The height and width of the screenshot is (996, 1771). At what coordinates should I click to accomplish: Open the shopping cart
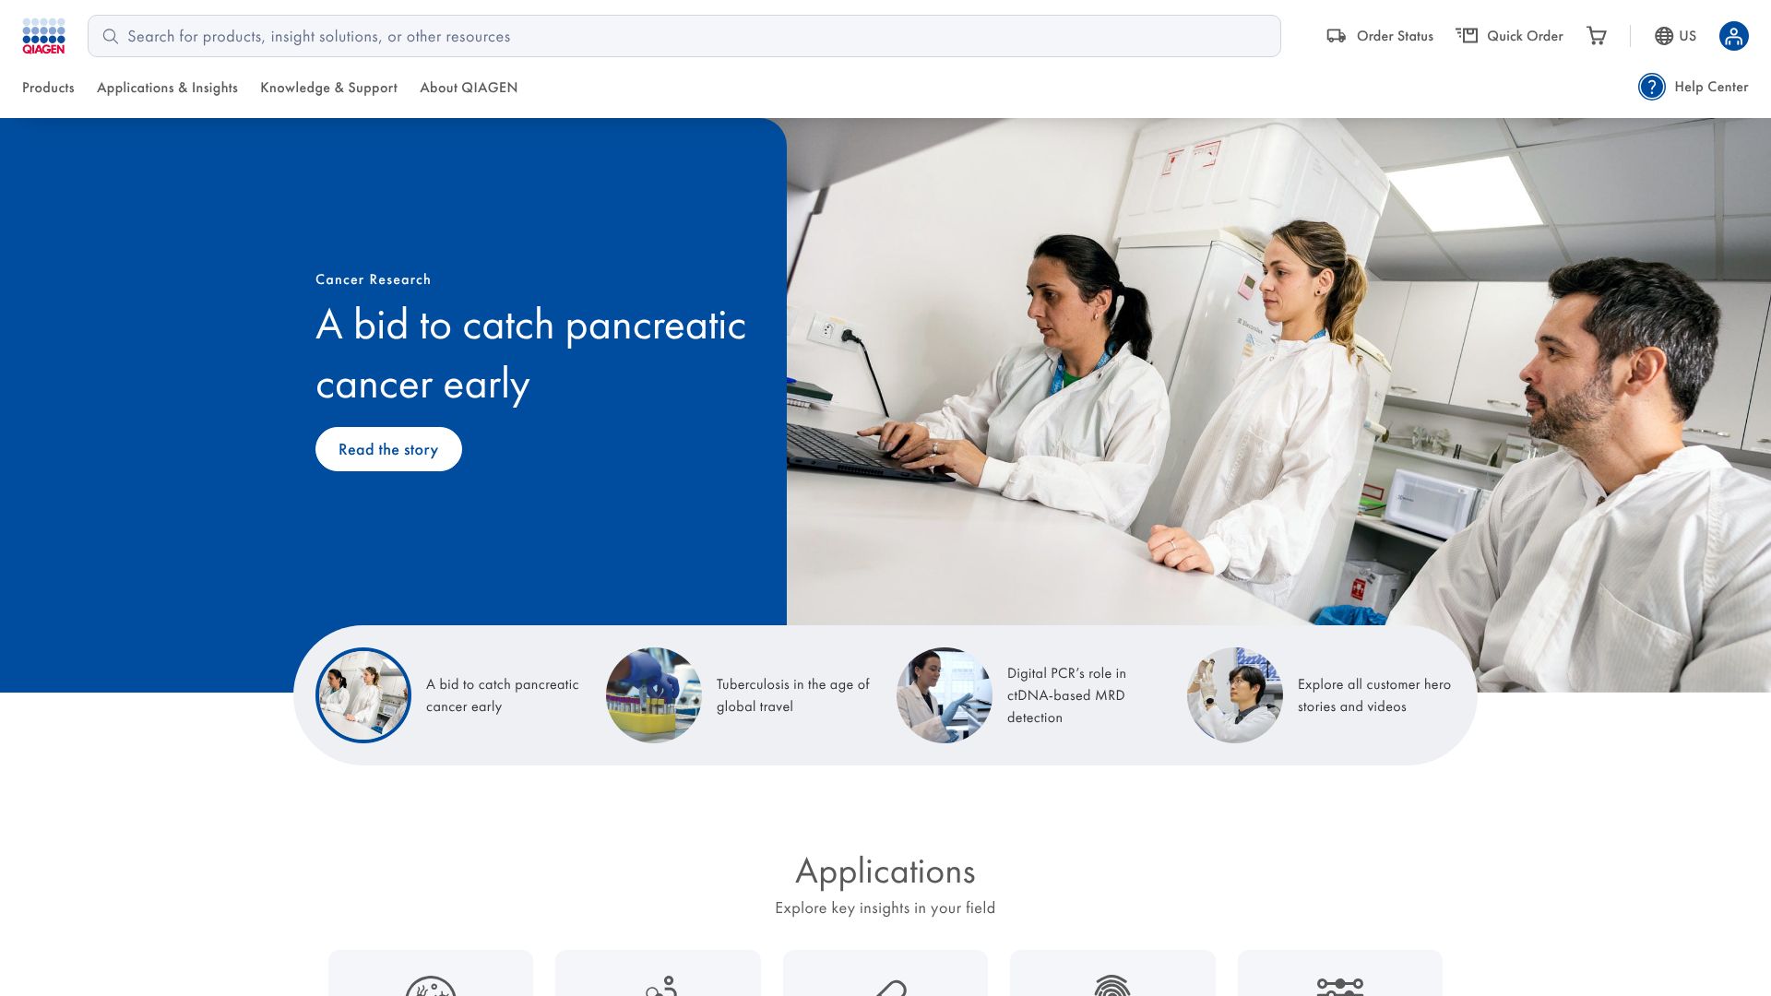(1596, 36)
